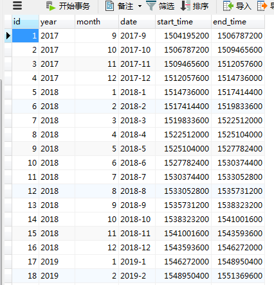The image size is (274, 285).
Task: Select month cell in row id 14
Action: 97,220
